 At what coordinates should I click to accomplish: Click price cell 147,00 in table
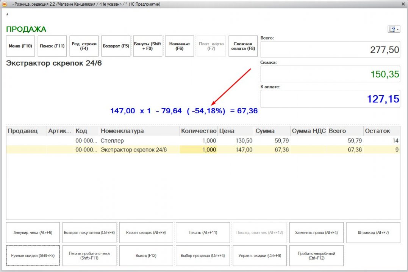[x=236, y=150]
